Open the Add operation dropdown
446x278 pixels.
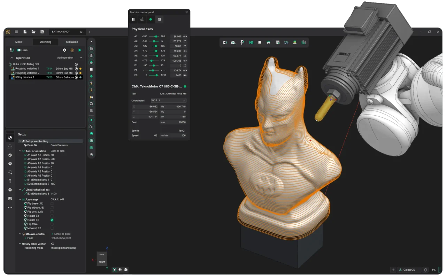point(69,58)
